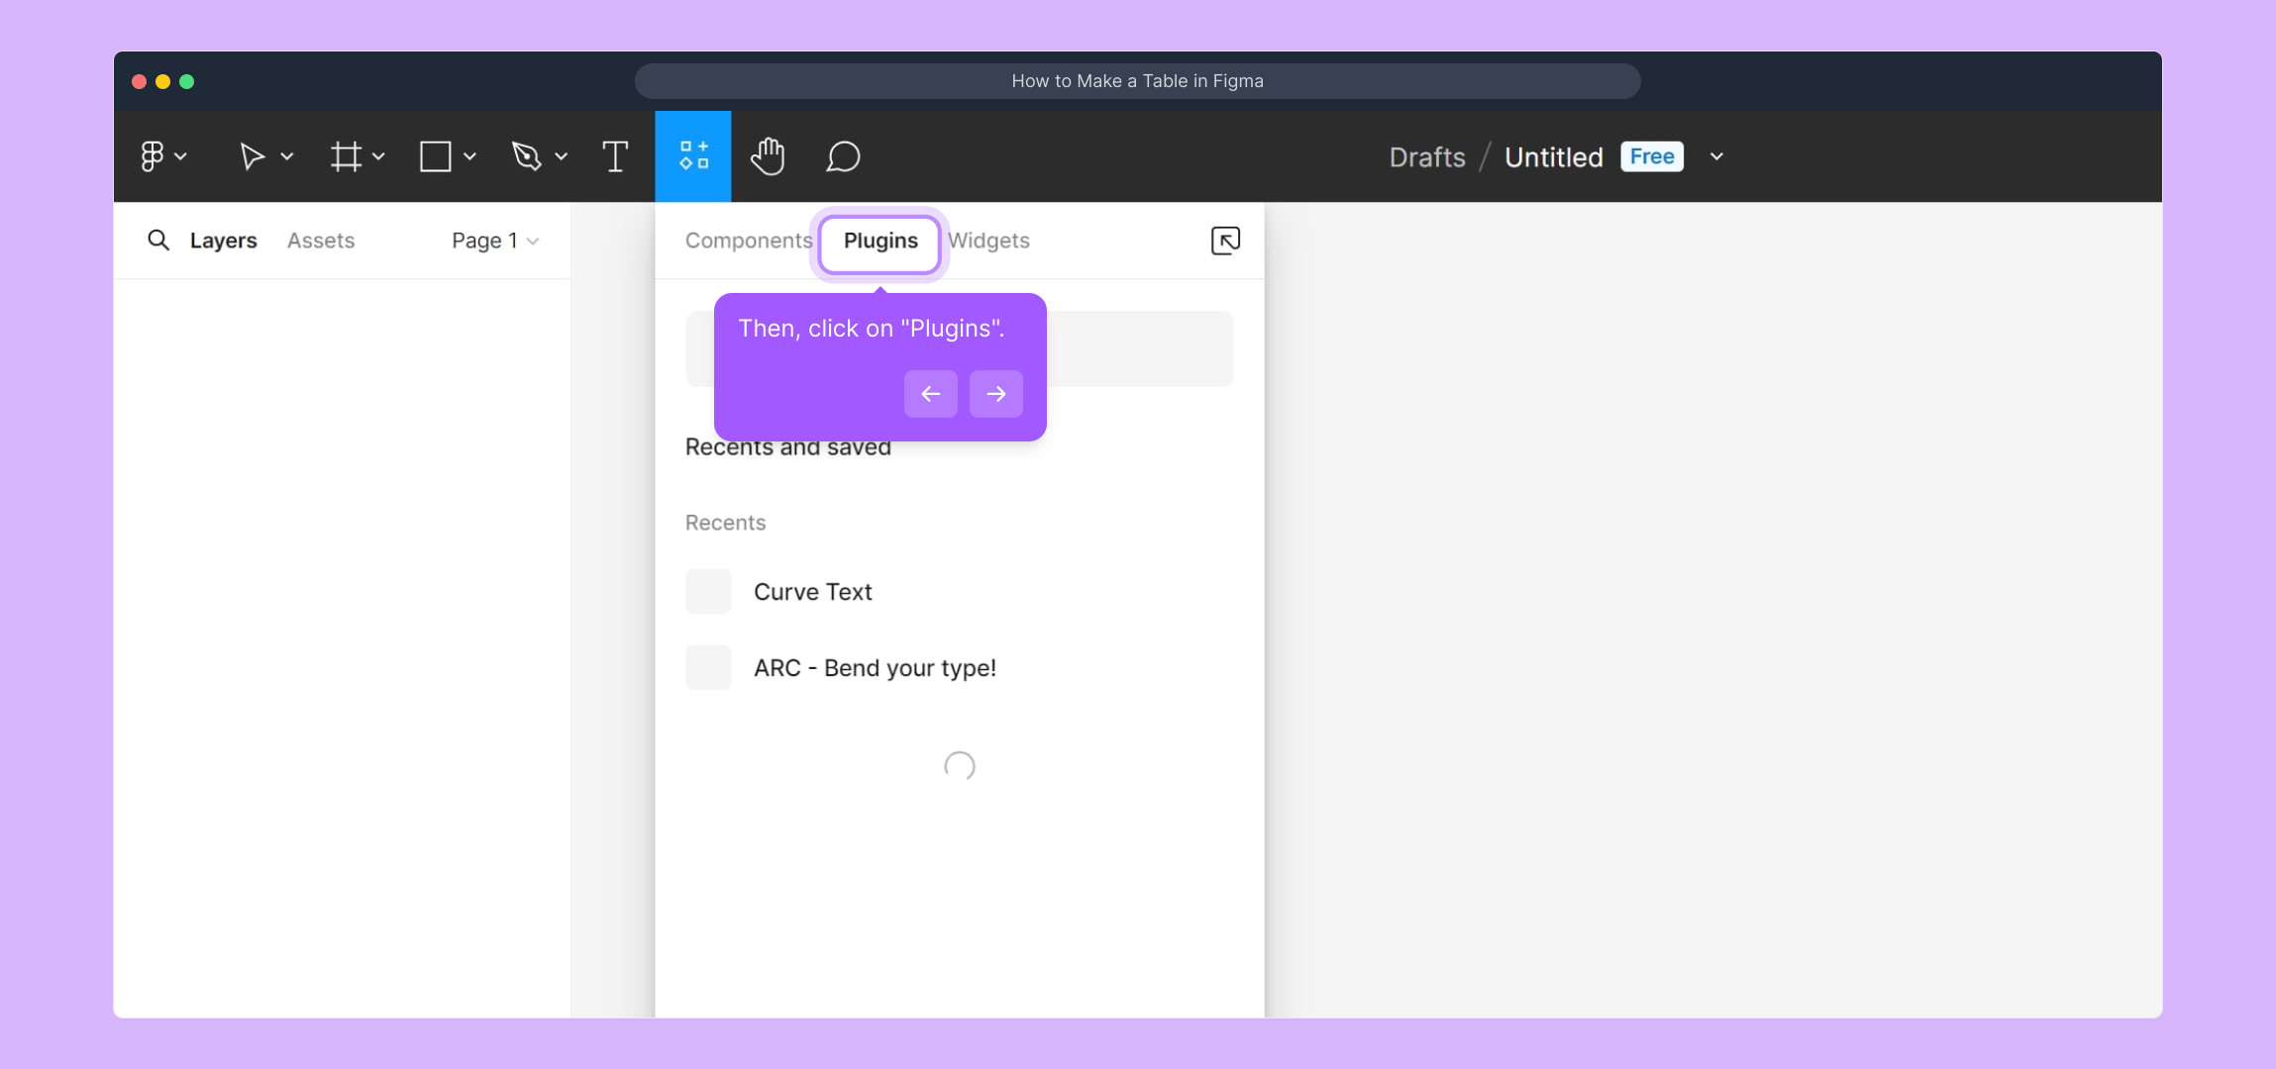
Task: Open the file name chevron dropdown
Action: click(1716, 156)
